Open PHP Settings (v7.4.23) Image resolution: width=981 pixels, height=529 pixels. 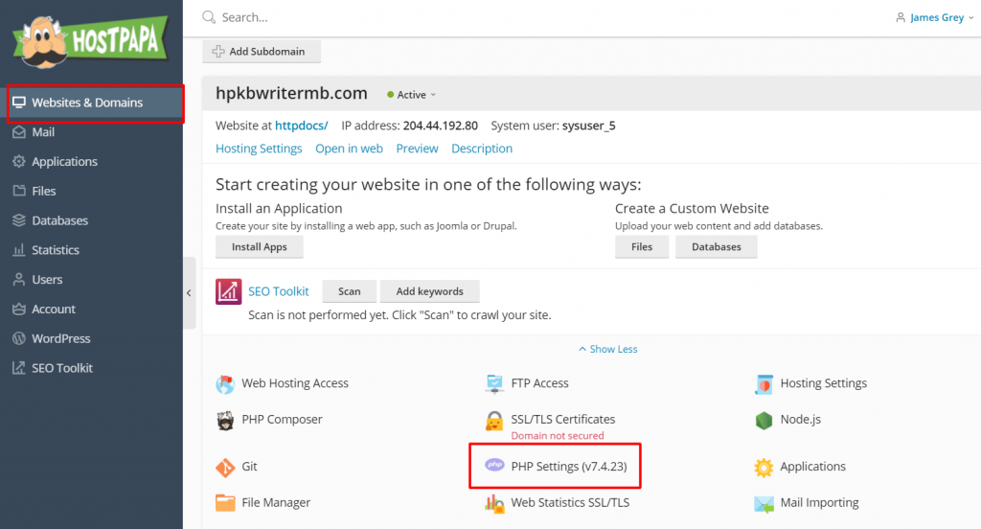569,467
